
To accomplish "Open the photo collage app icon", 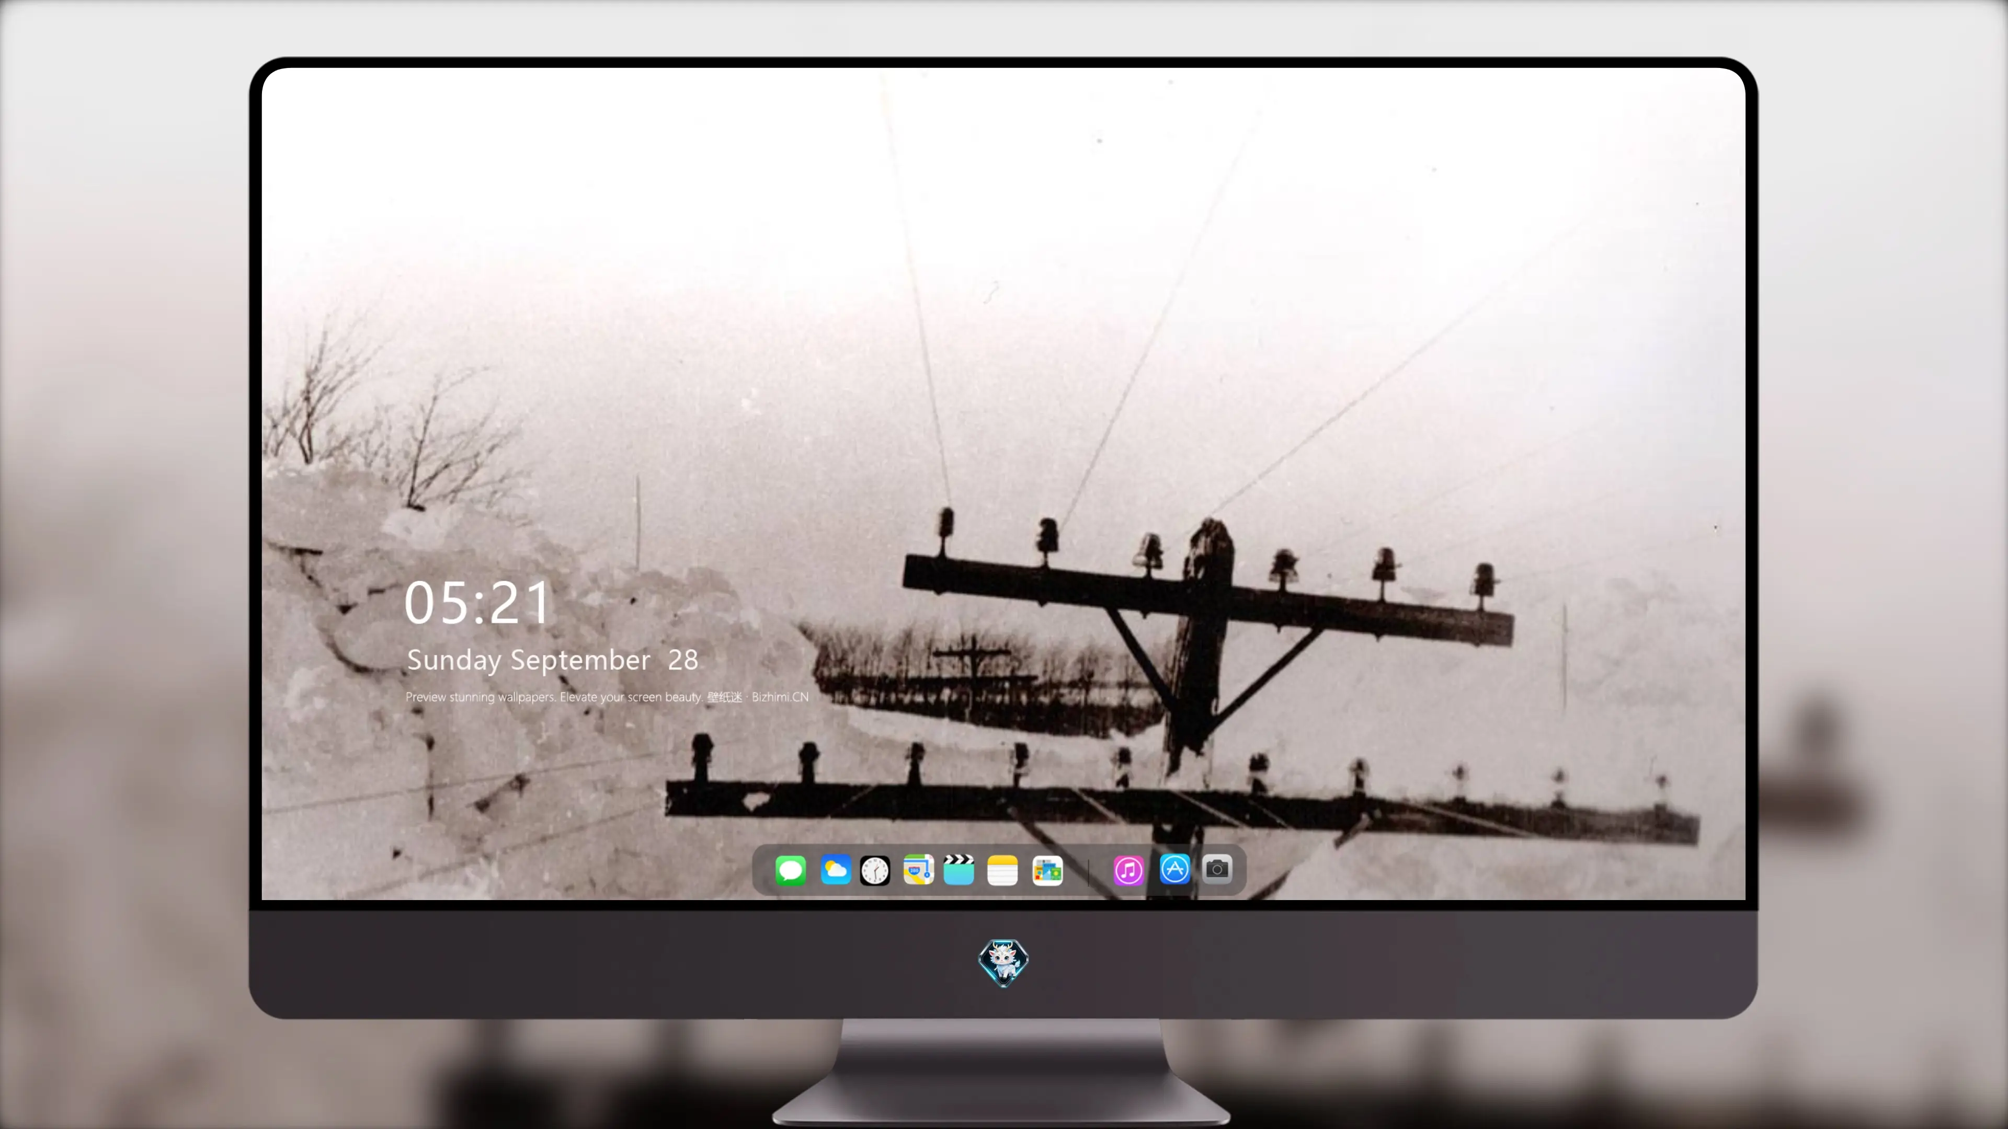I will (1047, 870).
